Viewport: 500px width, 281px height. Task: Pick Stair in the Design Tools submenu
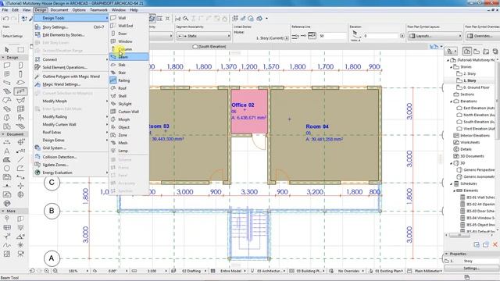[x=129, y=73]
